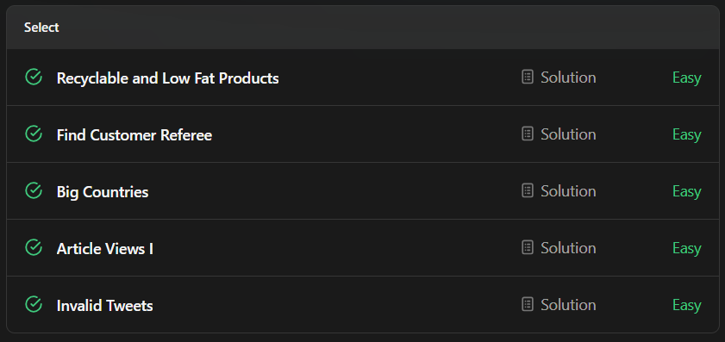Click the completed check icon for Invalid Tweets

pos(34,305)
